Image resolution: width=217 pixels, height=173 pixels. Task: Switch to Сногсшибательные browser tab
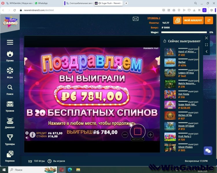click(79, 3)
